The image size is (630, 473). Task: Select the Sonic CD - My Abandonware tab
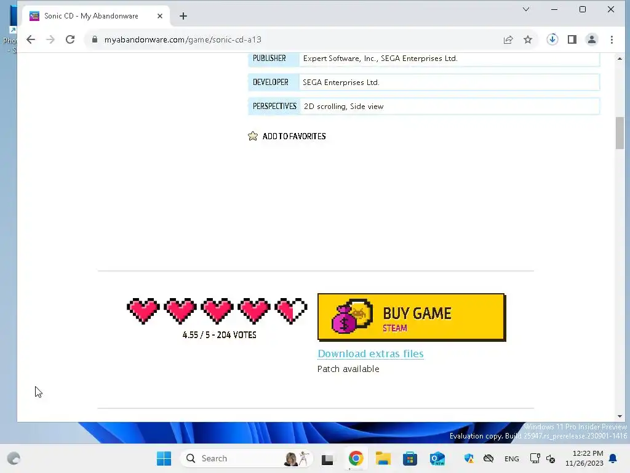coord(97,16)
